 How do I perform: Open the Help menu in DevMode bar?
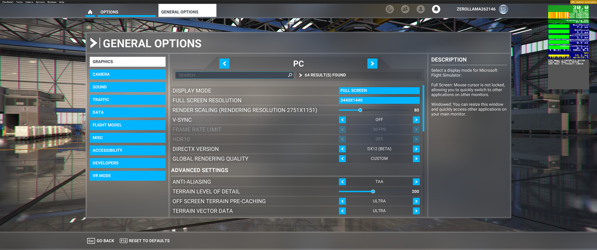click(62, 2)
